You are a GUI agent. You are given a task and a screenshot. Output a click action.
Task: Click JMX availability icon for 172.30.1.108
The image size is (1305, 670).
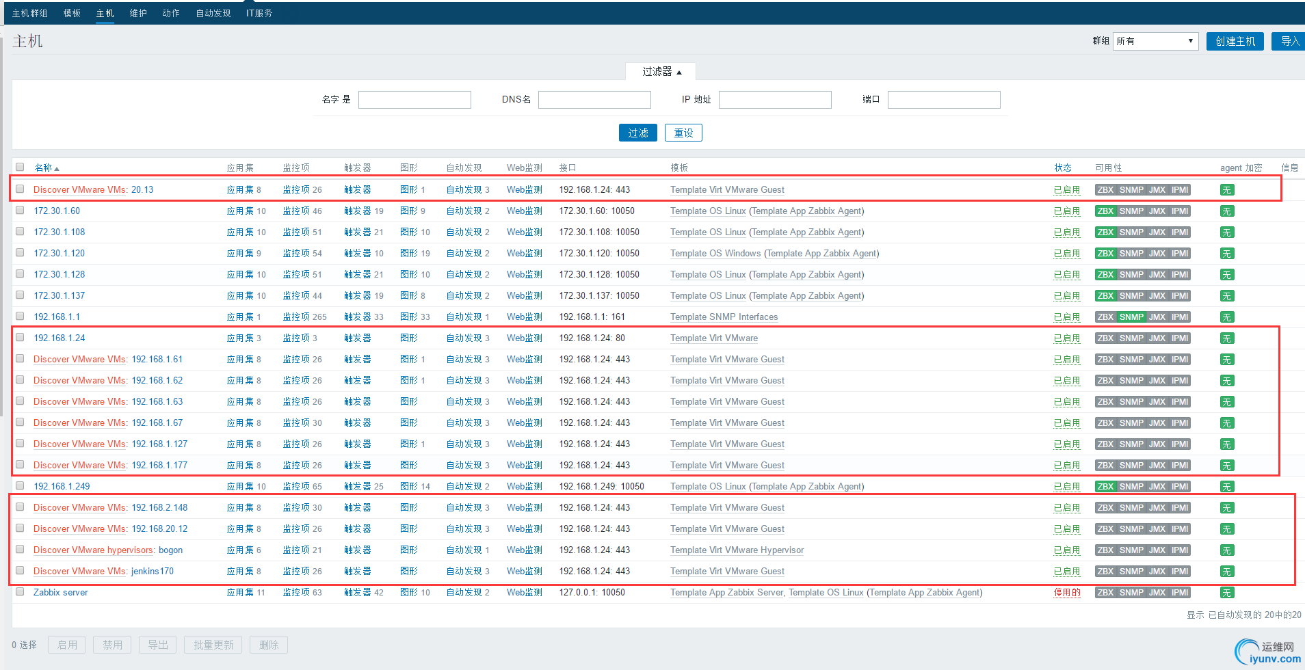pos(1157,232)
